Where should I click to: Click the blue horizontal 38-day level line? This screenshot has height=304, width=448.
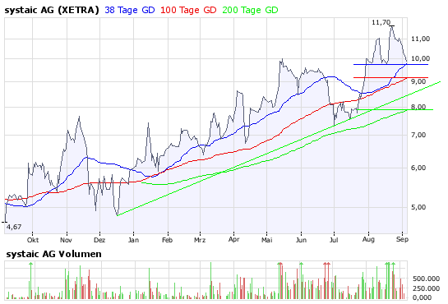click(x=390, y=65)
